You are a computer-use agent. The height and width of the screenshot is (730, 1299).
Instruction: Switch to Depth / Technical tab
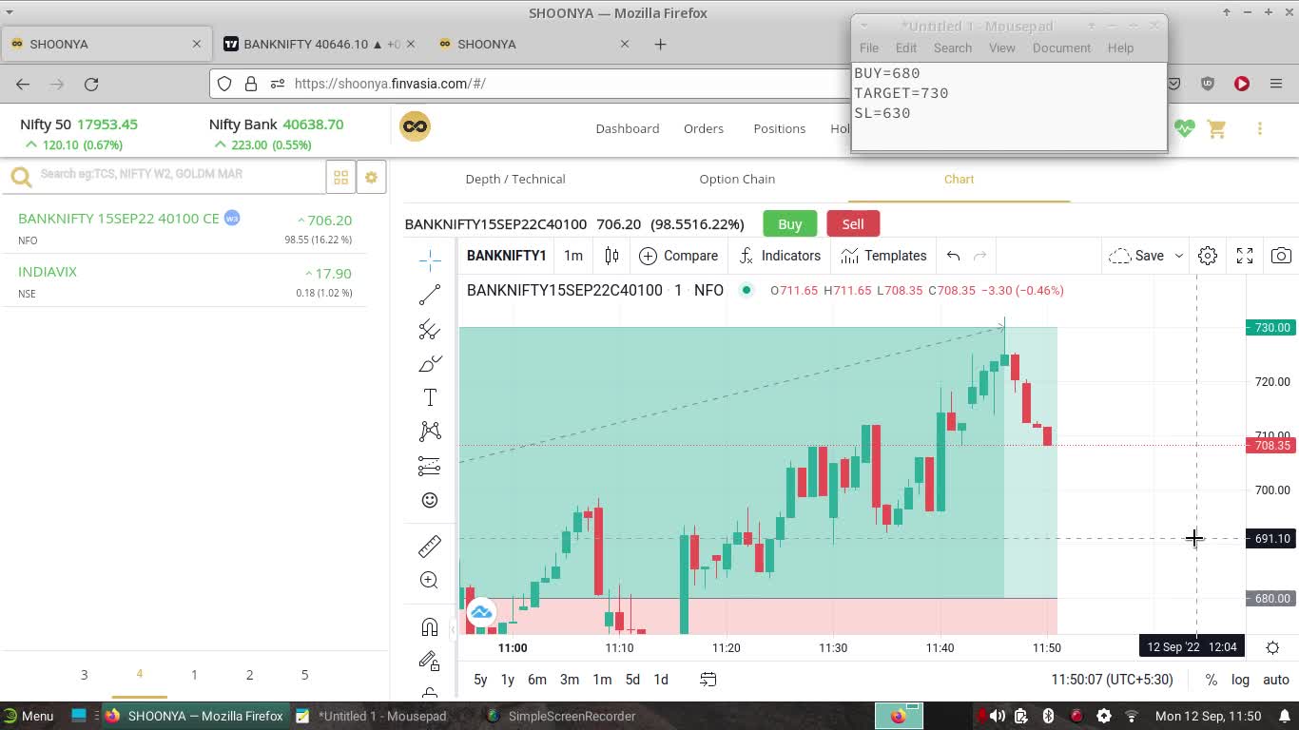(515, 179)
